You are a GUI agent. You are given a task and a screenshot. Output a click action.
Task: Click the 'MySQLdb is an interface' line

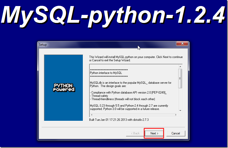[131, 83]
